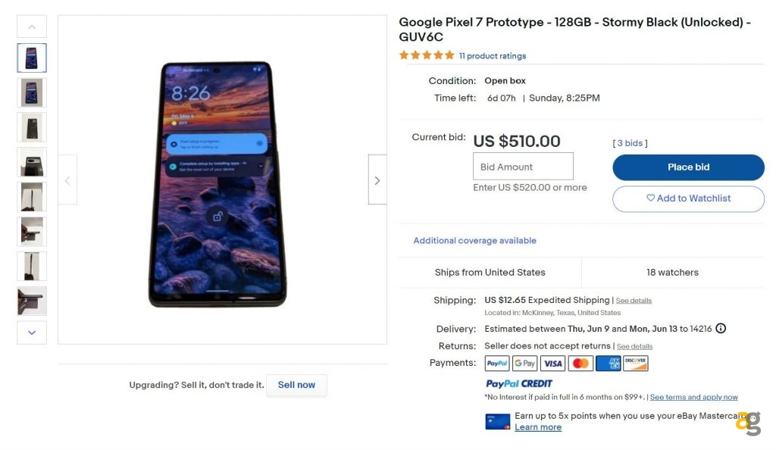Image resolution: width=776 pixels, height=450 pixels.
Task: Click the Place bid button
Action: (x=687, y=167)
